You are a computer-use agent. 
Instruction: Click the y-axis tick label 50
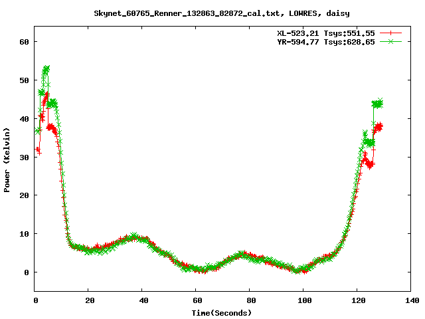[24, 80]
